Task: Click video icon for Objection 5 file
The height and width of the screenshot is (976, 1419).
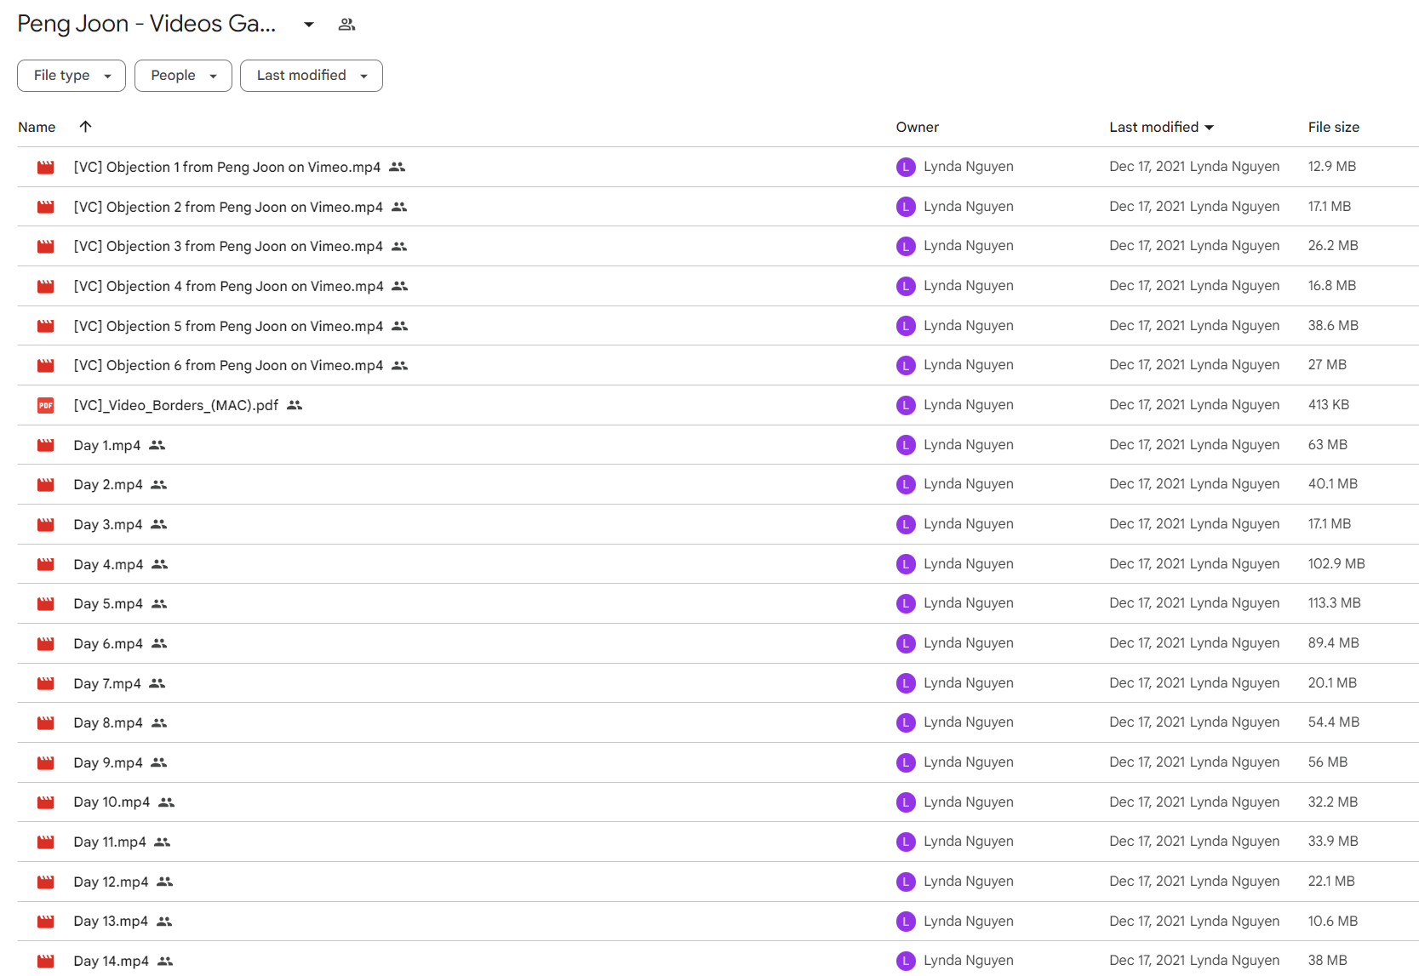Action: [x=46, y=326]
